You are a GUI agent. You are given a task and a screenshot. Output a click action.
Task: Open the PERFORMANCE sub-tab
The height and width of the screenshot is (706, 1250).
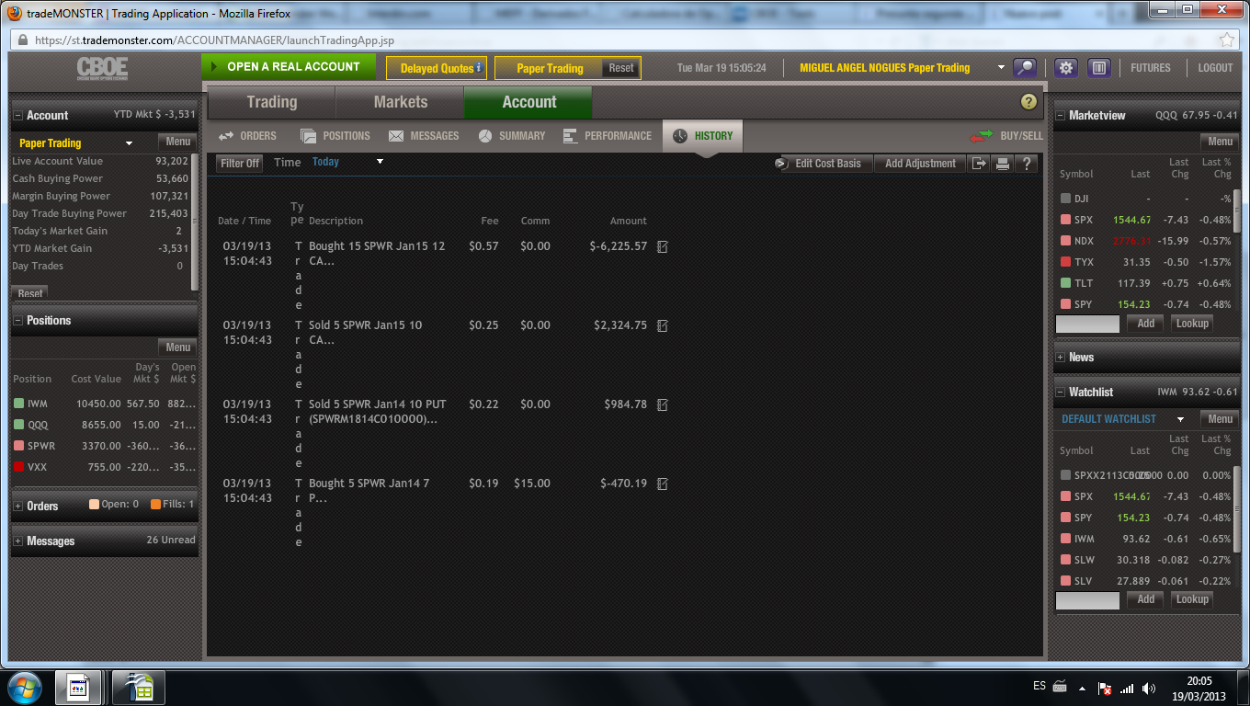(x=607, y=136)
